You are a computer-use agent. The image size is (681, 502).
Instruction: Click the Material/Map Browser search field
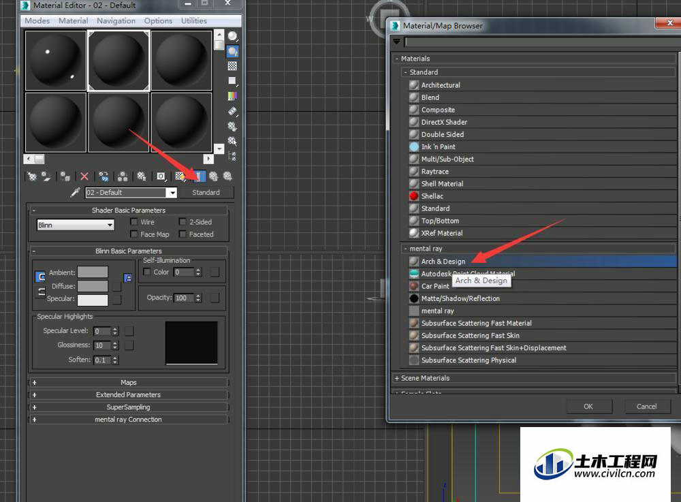(541, 42)
